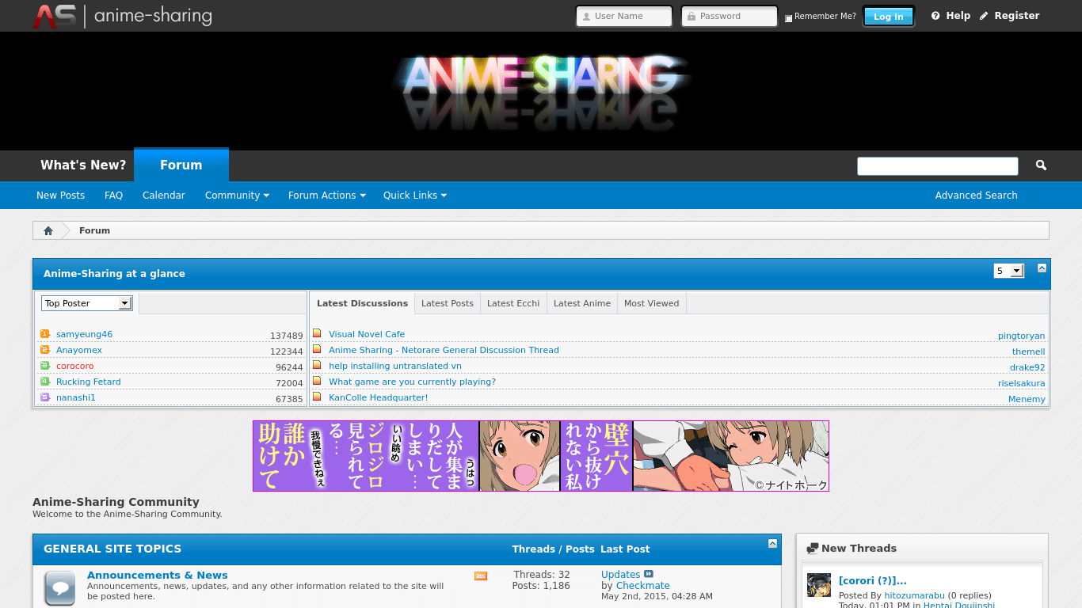Click the Log in button
This screenshot has width=1082, height=608.
(x=889, y=17)
